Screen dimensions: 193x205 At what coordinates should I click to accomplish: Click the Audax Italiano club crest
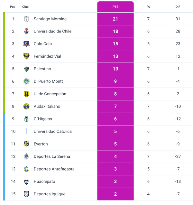[x=26, y=107]
